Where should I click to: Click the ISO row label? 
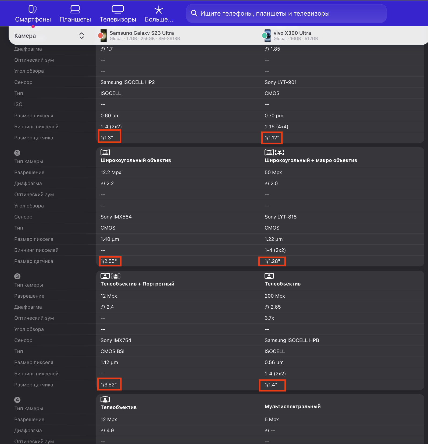click(18, 104)
